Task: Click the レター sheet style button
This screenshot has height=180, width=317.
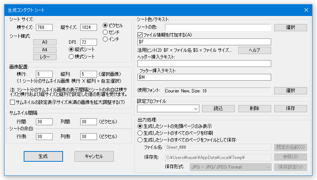Action: point(45,57)
